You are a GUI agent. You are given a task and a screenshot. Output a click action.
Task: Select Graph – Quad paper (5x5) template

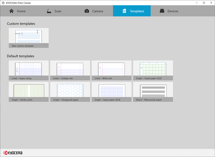(153, 70)
